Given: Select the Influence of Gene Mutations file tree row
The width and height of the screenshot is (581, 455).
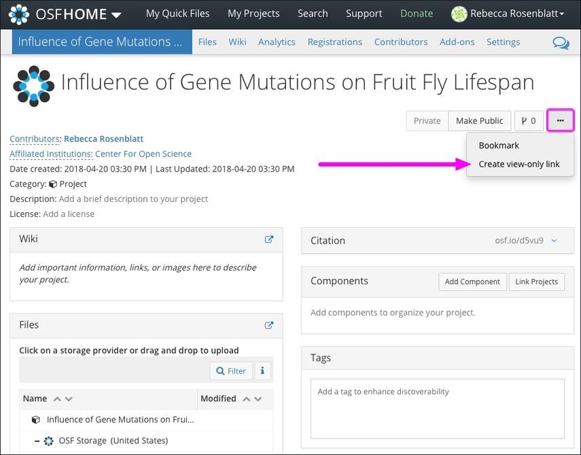Looking at the screenshot, I should [146, 420].
